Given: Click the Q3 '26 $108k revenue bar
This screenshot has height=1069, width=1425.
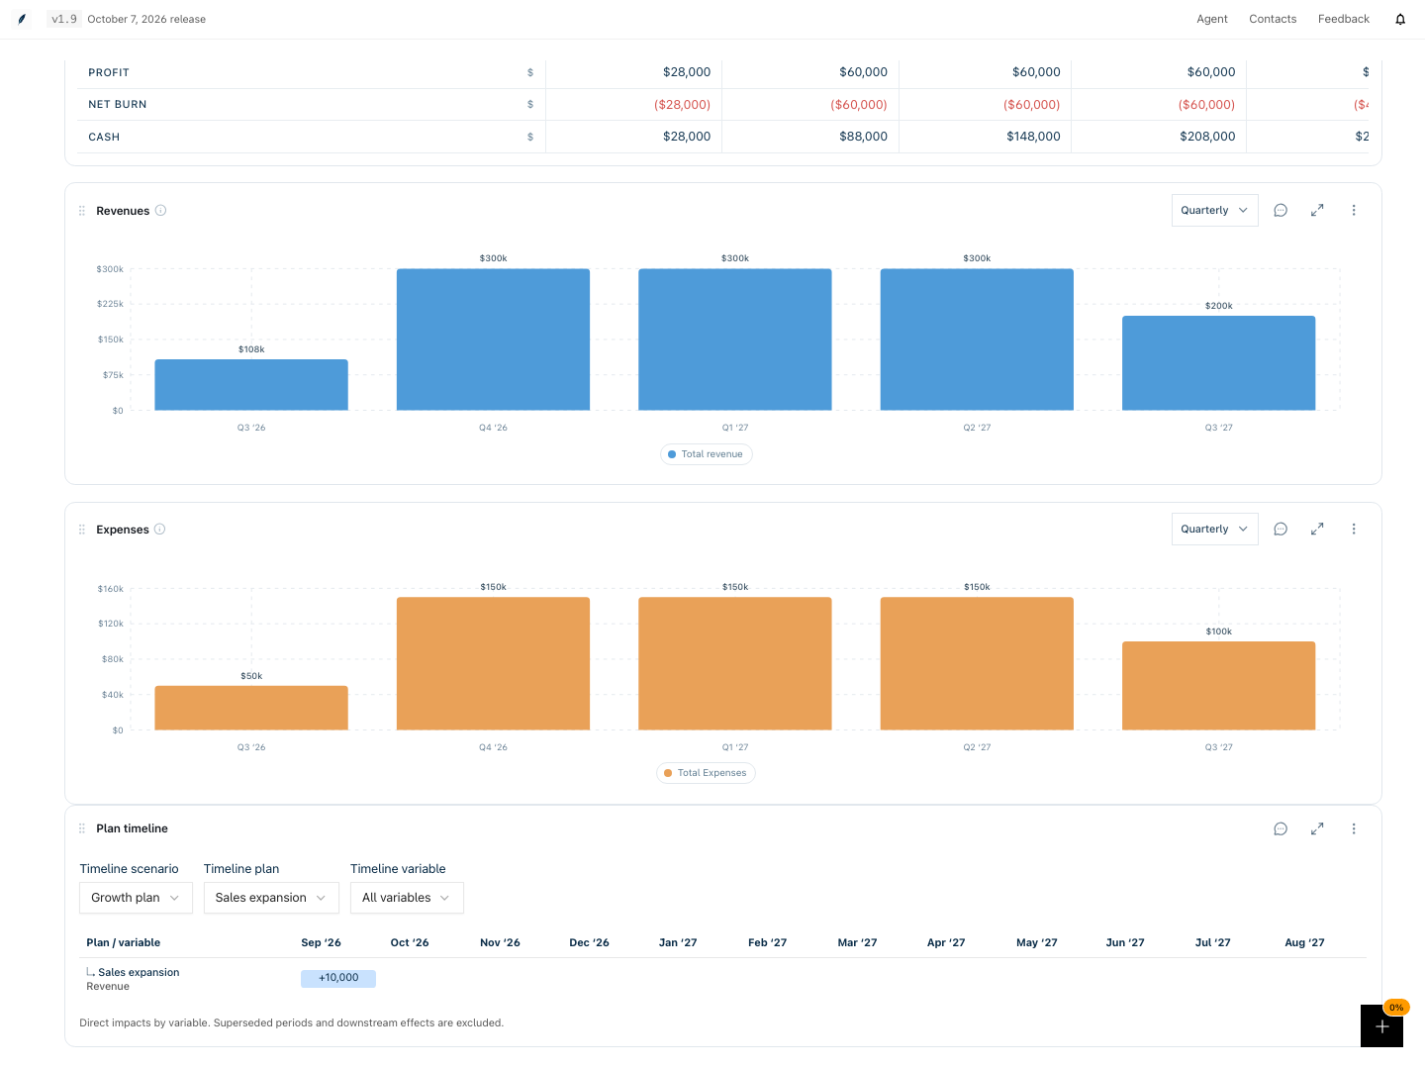Looking at the screenshot, I should [251, 384].
